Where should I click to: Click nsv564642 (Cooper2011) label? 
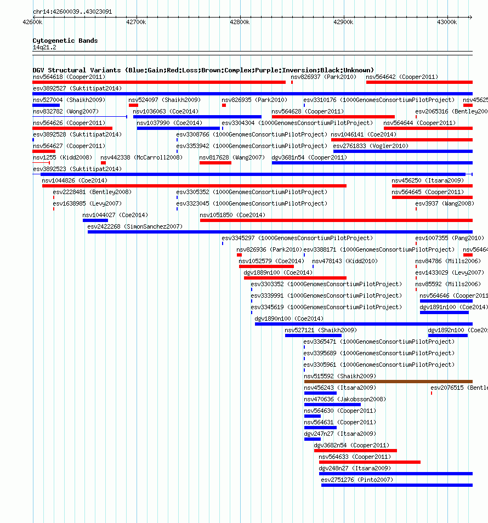402,77
